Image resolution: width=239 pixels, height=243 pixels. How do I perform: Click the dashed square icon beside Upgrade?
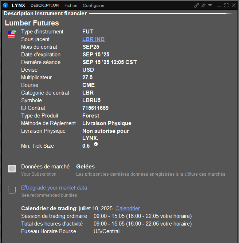tap(12, 190)
